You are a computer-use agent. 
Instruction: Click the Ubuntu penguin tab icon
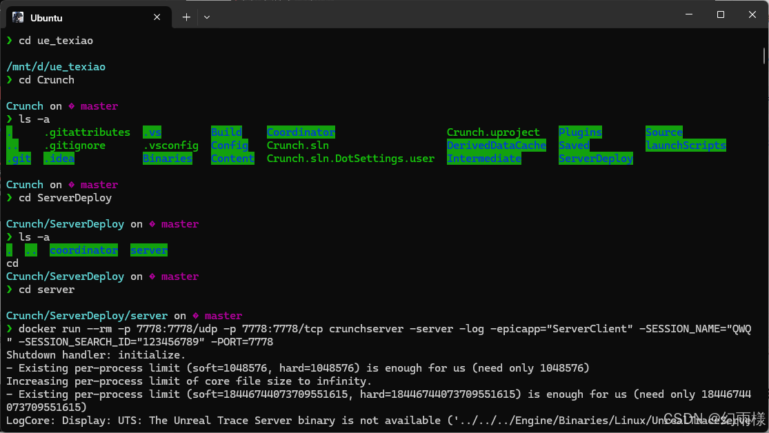pyautogui.click(x=18, y=18)
